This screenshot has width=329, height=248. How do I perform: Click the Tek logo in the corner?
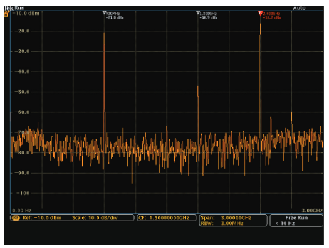click(9, 8)
